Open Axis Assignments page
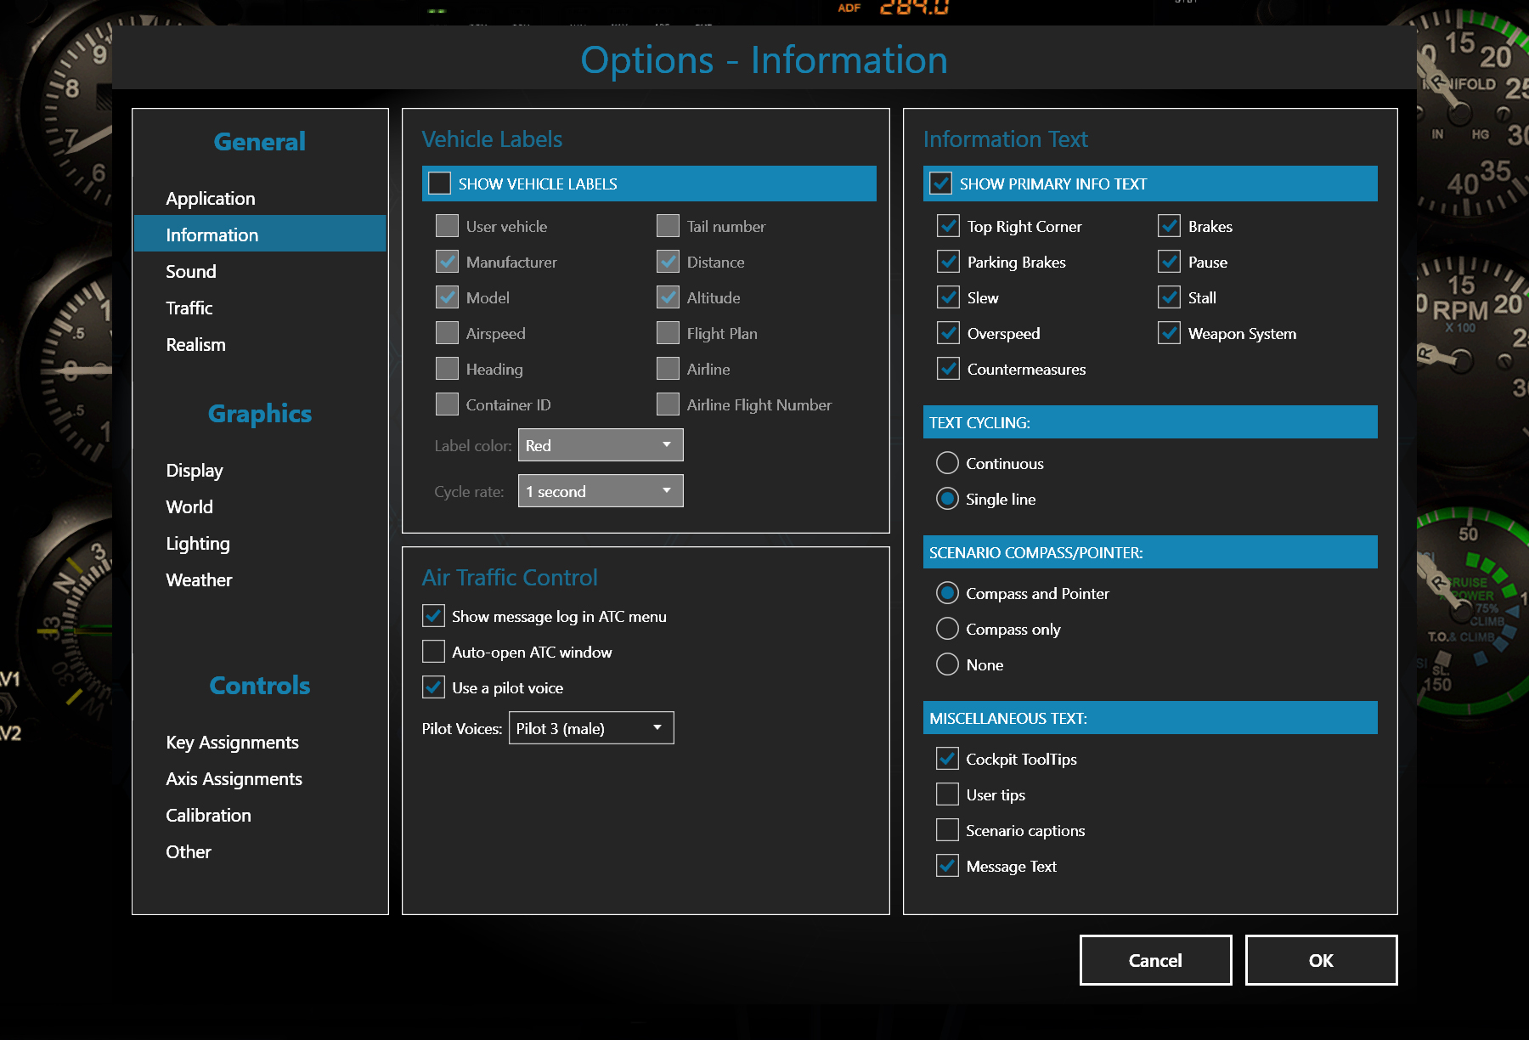 234,779
